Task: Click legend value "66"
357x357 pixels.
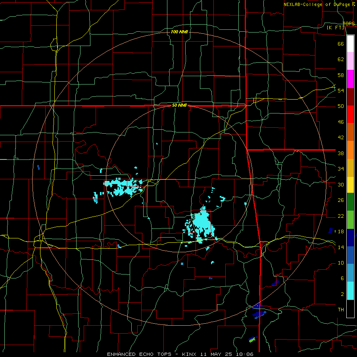Action: click(341, 44)
